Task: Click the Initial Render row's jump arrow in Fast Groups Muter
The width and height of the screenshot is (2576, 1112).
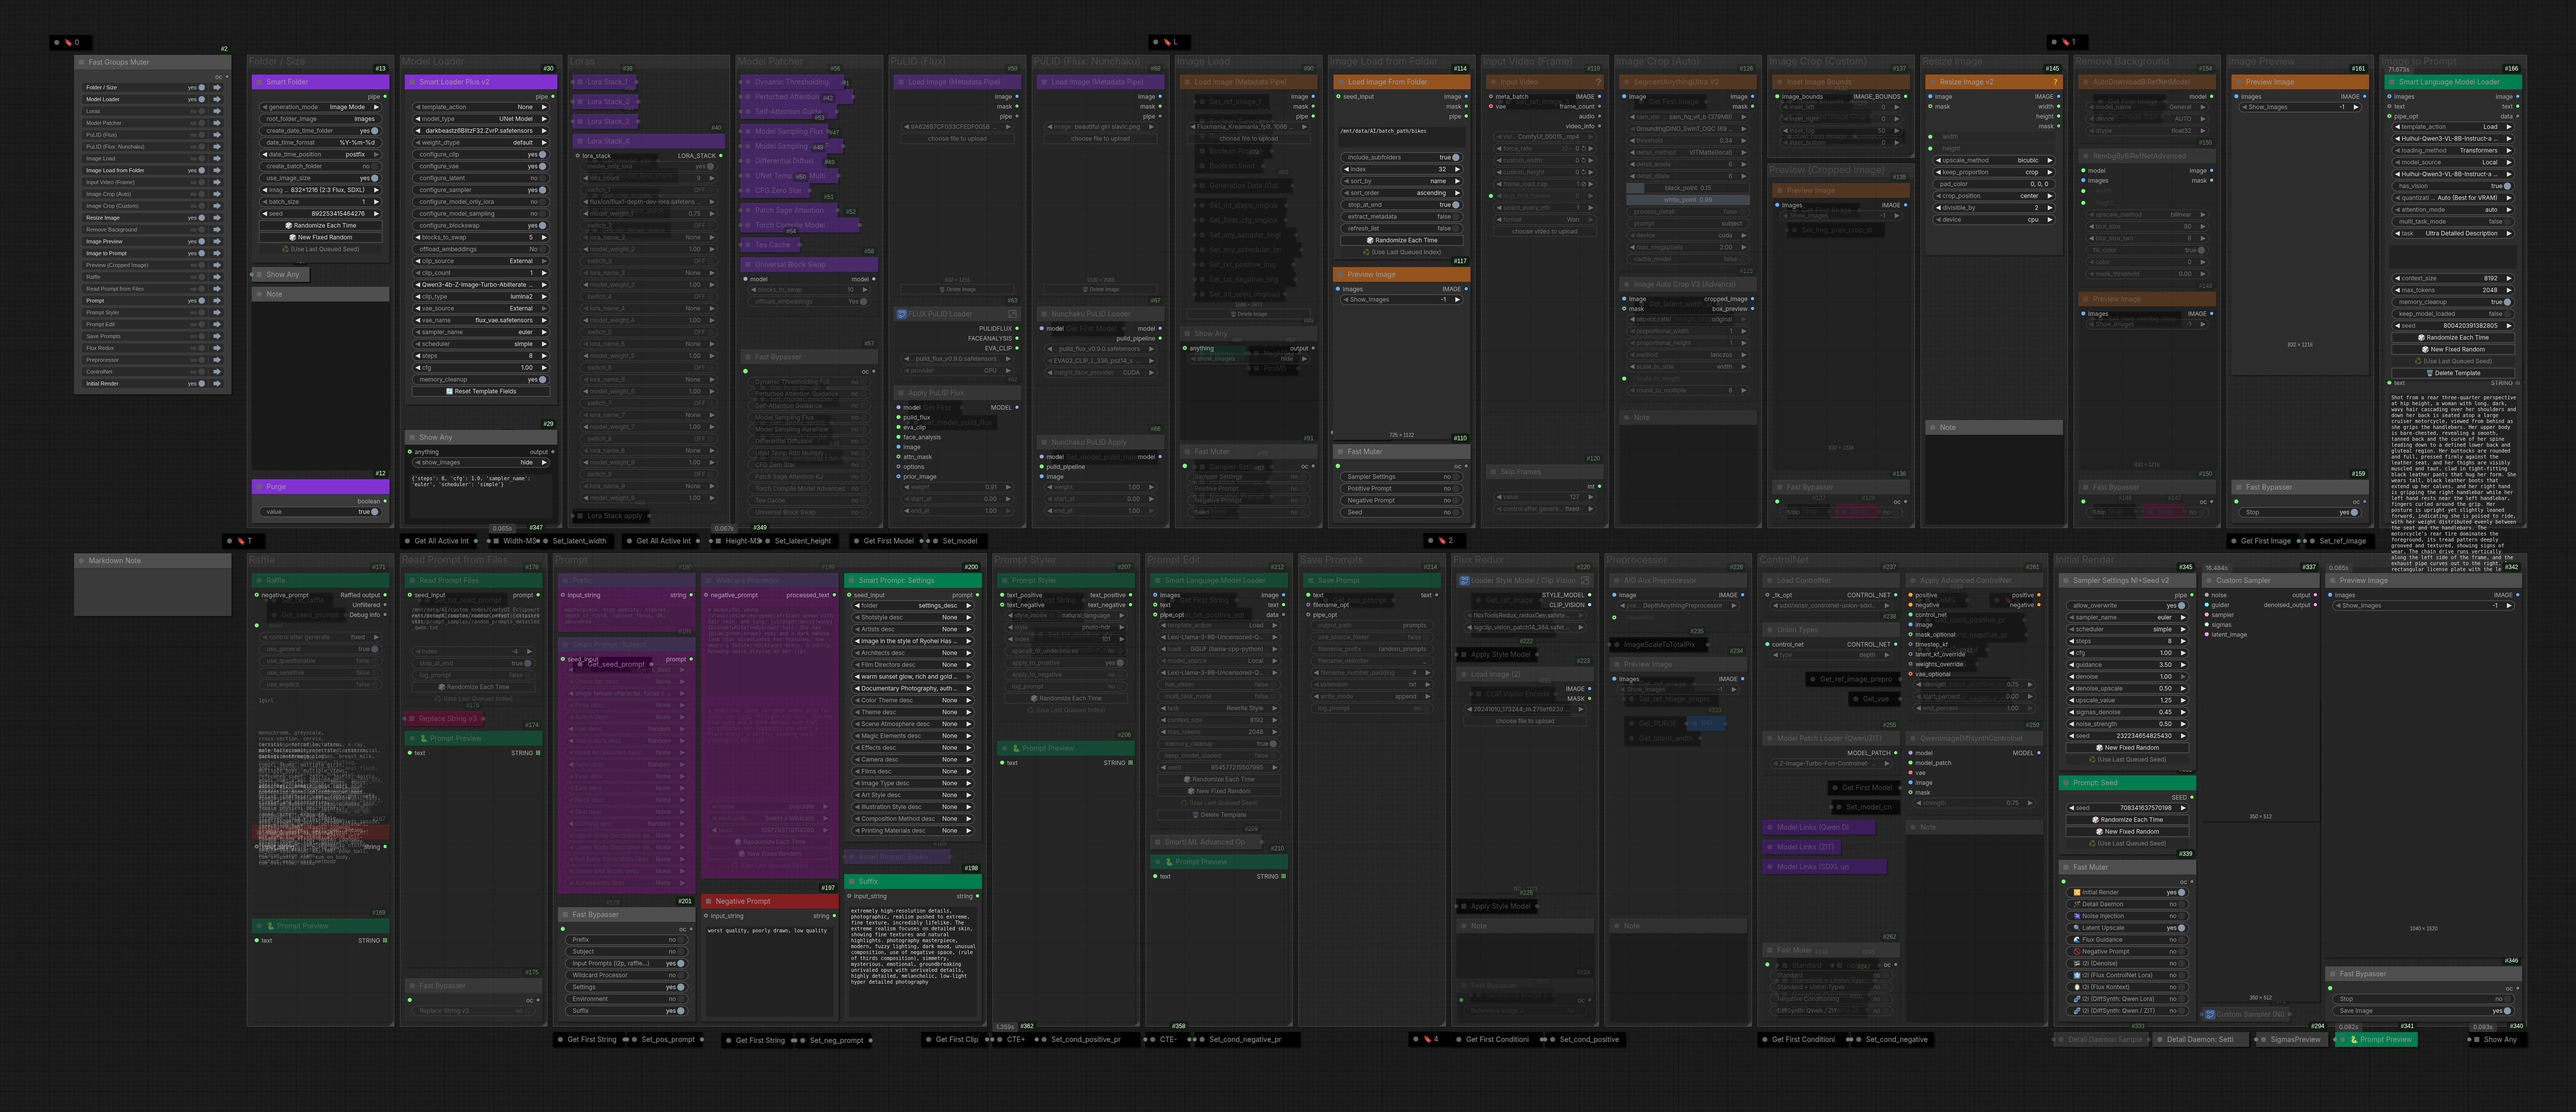Action: (217, 384)
